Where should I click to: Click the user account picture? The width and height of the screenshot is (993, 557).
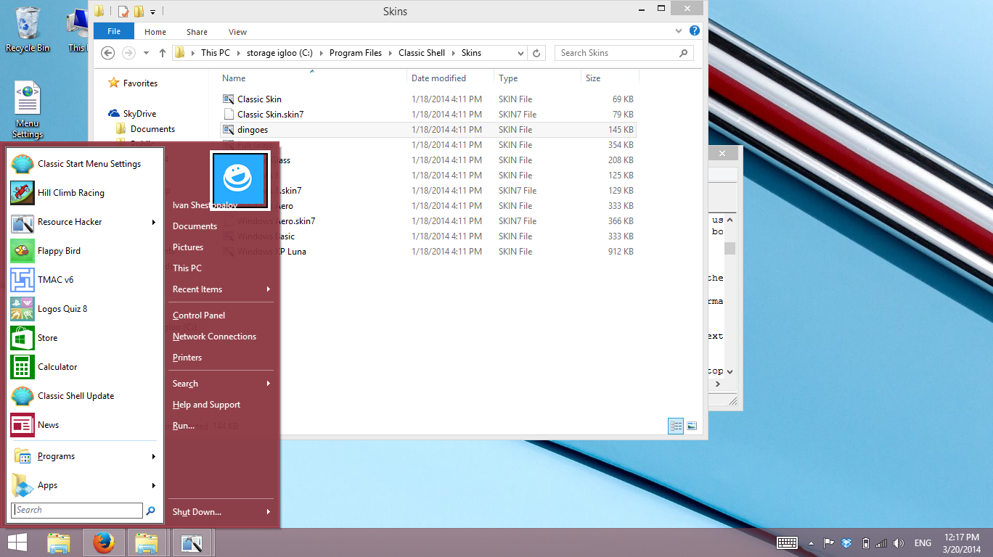pyautogui.click(x=240, y=181)
